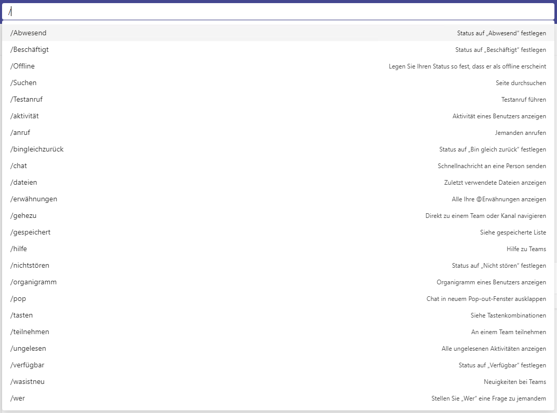Viewport: 557px width, 413px height.
Task: Click the command search input field
Action: (x=278, y=11)
